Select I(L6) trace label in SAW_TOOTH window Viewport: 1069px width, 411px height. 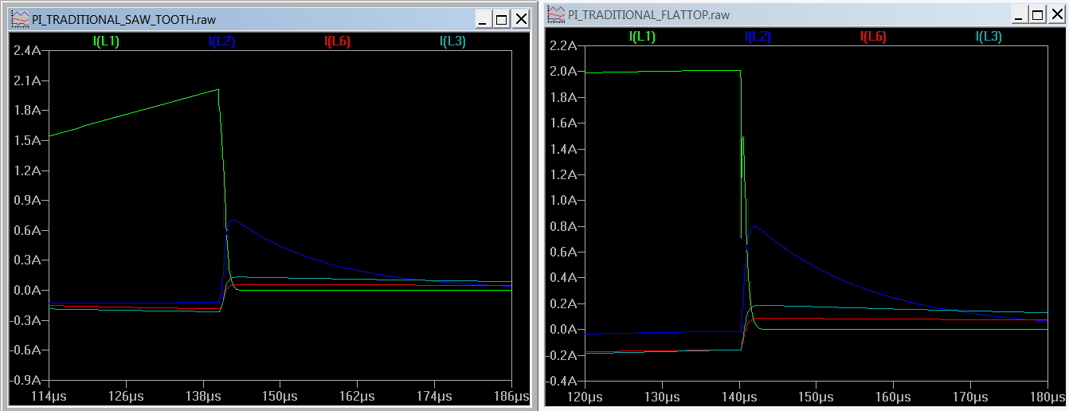337,41
